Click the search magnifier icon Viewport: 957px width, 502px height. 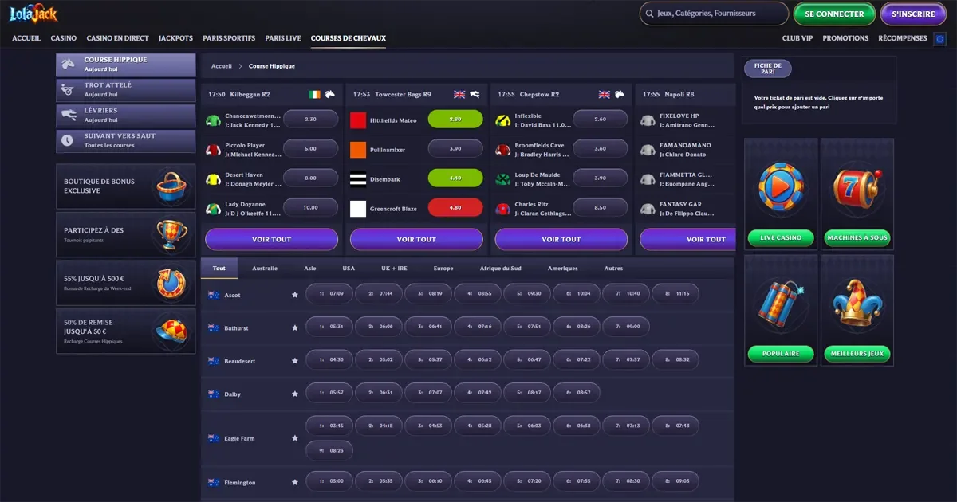click(648, 14)
